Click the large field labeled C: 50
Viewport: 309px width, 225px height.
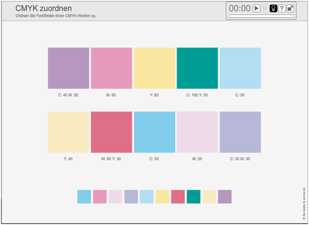click(x=154, y=132)
